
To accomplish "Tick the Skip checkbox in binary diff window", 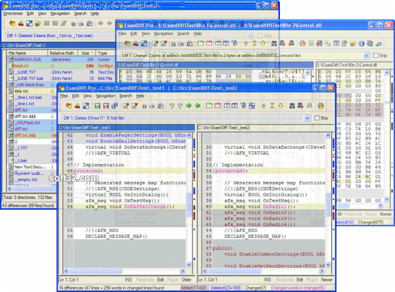I will tap(376, 55).
